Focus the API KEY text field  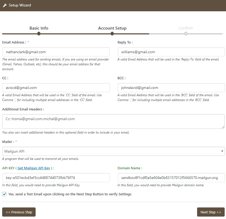click(x=56, y=178)
